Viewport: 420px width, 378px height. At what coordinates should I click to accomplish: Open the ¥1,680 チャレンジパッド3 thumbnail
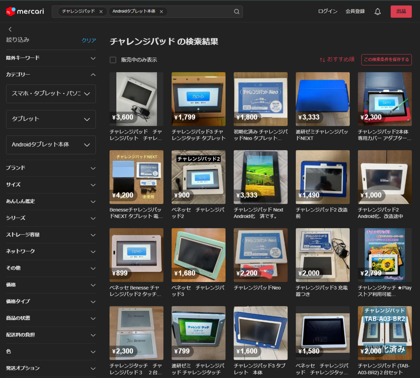(x=198, y=255)
